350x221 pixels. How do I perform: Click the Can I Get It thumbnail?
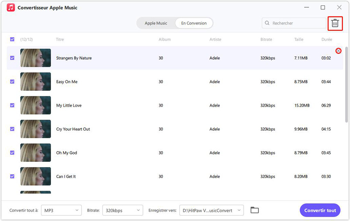click(36, 176)
